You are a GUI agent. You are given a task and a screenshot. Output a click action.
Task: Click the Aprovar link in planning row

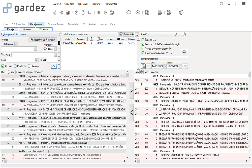(132, 43)
